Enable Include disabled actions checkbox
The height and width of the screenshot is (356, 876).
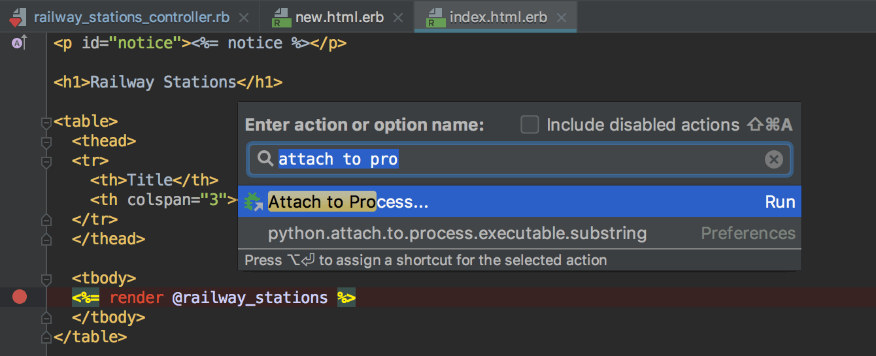[530, 124]
